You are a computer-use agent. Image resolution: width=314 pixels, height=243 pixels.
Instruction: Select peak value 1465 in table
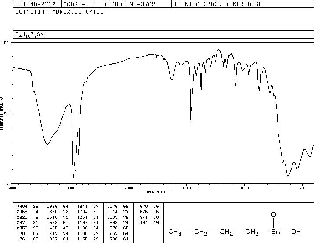(52, 228)
